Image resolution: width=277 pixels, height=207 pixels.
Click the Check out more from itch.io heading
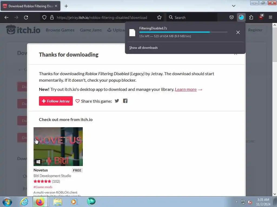(x=66, y=119)
